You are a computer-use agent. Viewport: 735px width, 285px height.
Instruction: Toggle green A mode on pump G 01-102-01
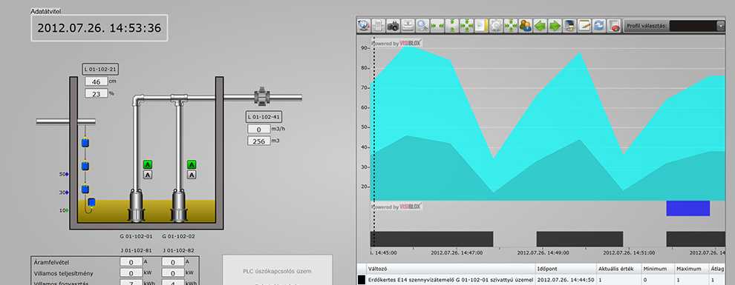click(x=148, y=164)
